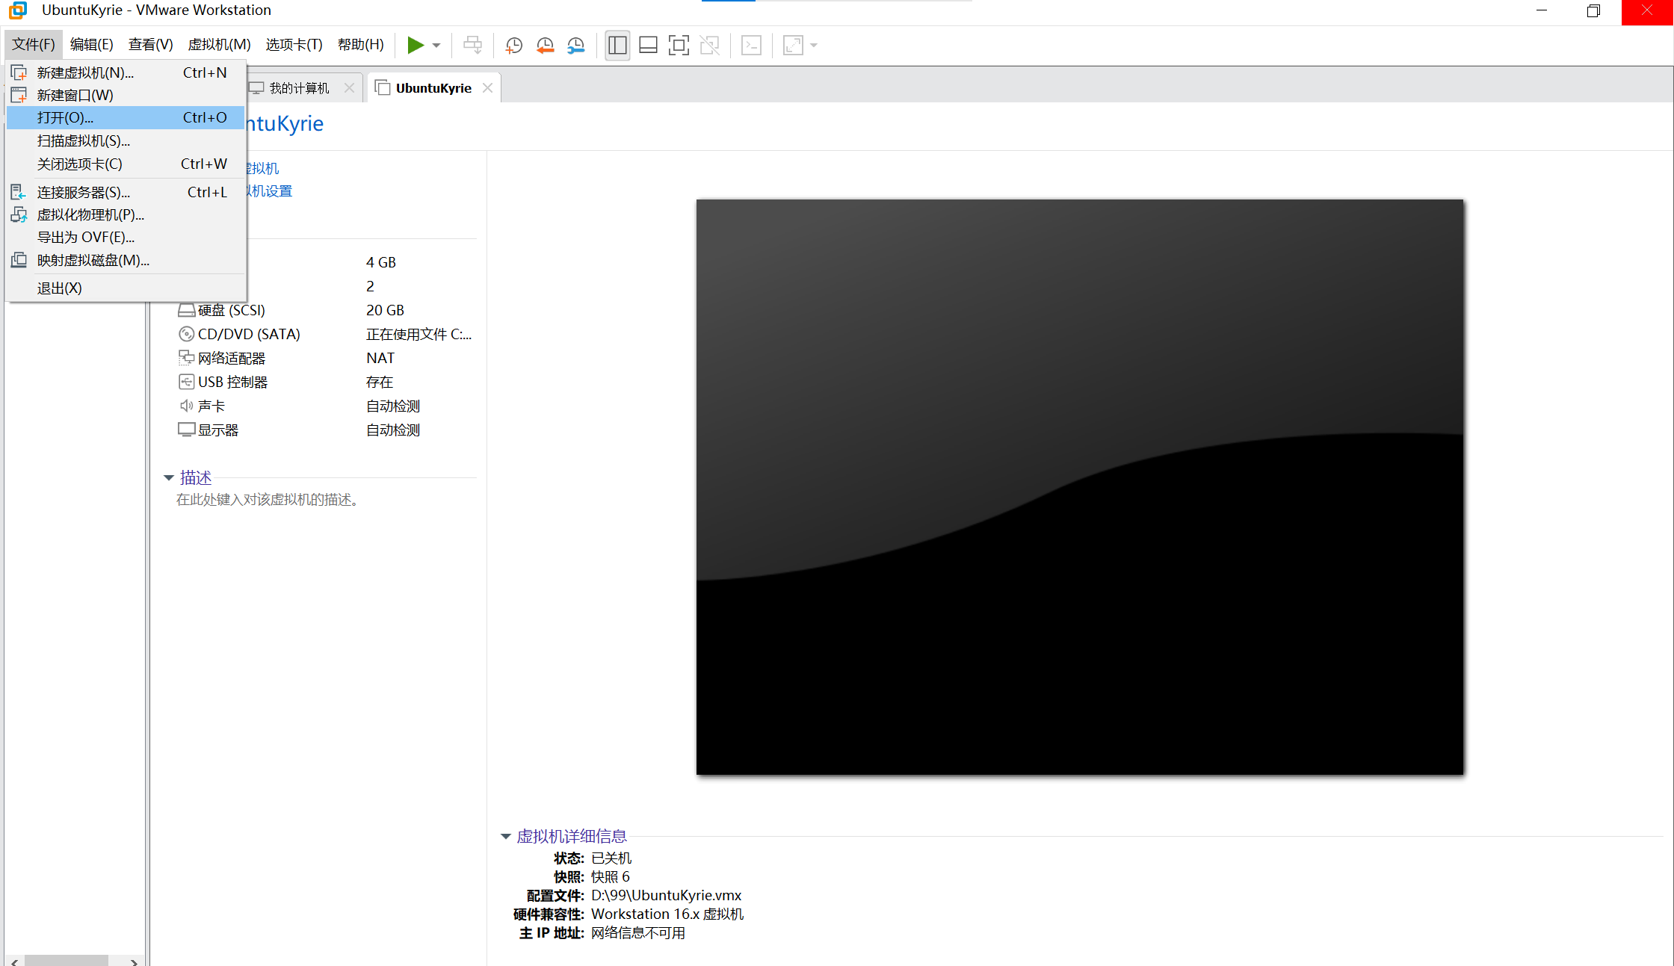This screenshot has width=1674, height=966.
Task: Toggle the thumbnail bar view icon
Action: point(648,46)
